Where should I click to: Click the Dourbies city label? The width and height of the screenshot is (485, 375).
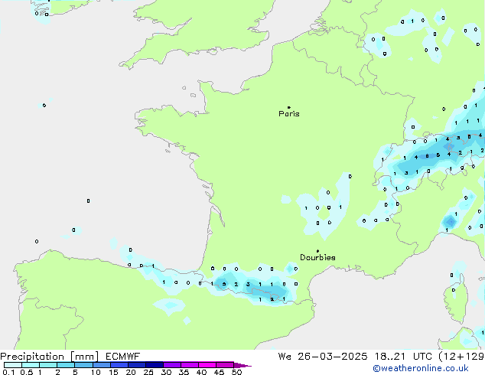pos(317,257)
